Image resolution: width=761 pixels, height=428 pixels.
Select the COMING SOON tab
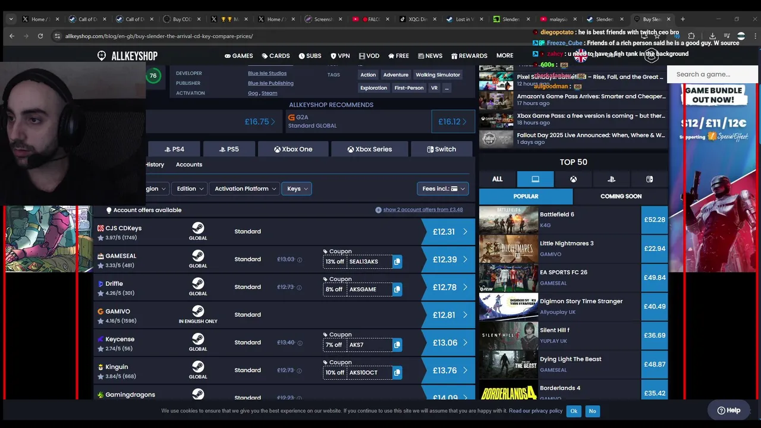[621, 196]
